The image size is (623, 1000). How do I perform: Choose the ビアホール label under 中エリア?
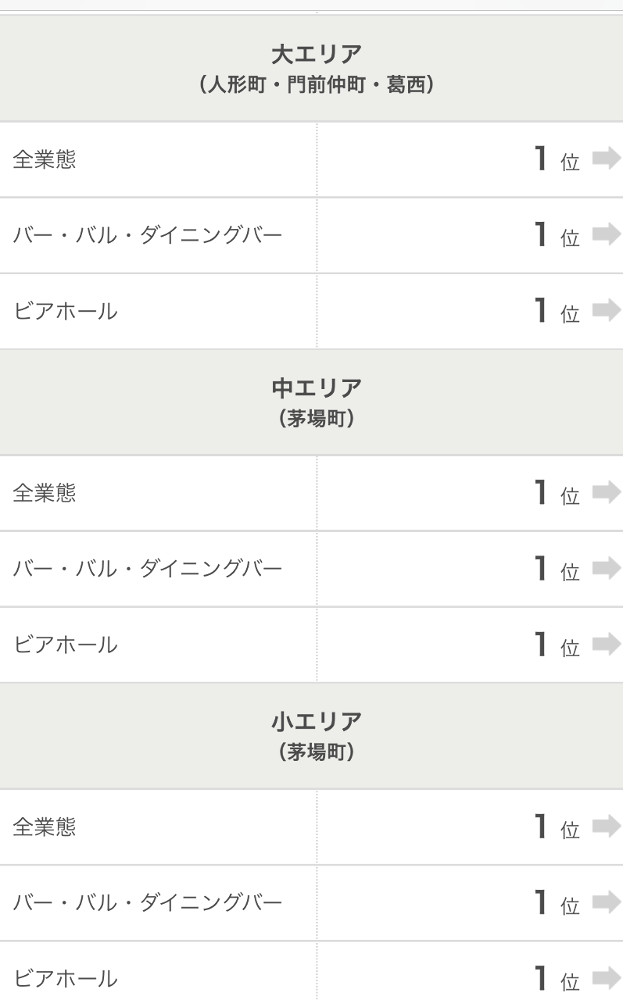coord(66,645)
